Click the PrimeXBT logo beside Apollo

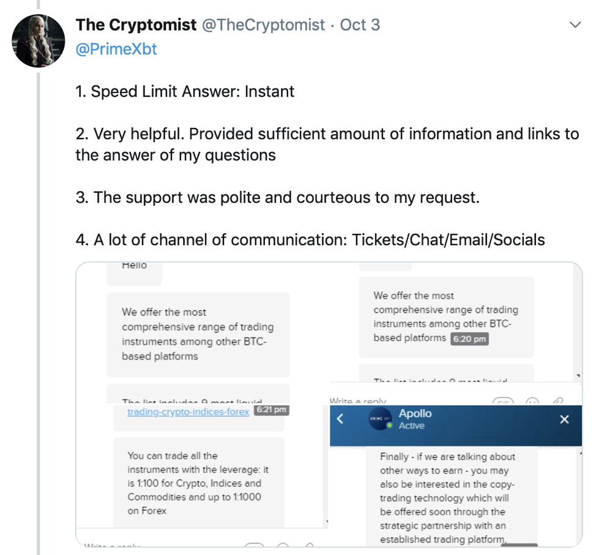click(x=380, y=420)
